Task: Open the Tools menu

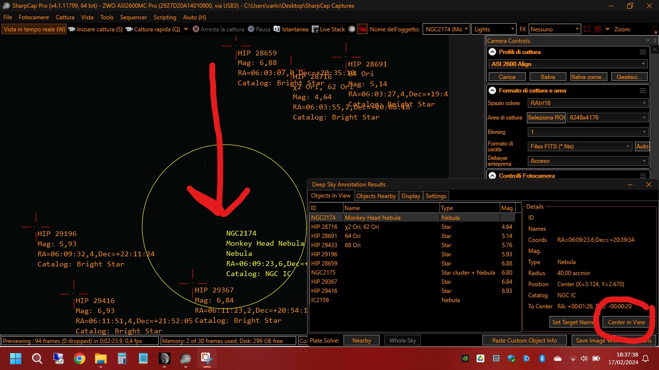Action: (x=107, y=17)
